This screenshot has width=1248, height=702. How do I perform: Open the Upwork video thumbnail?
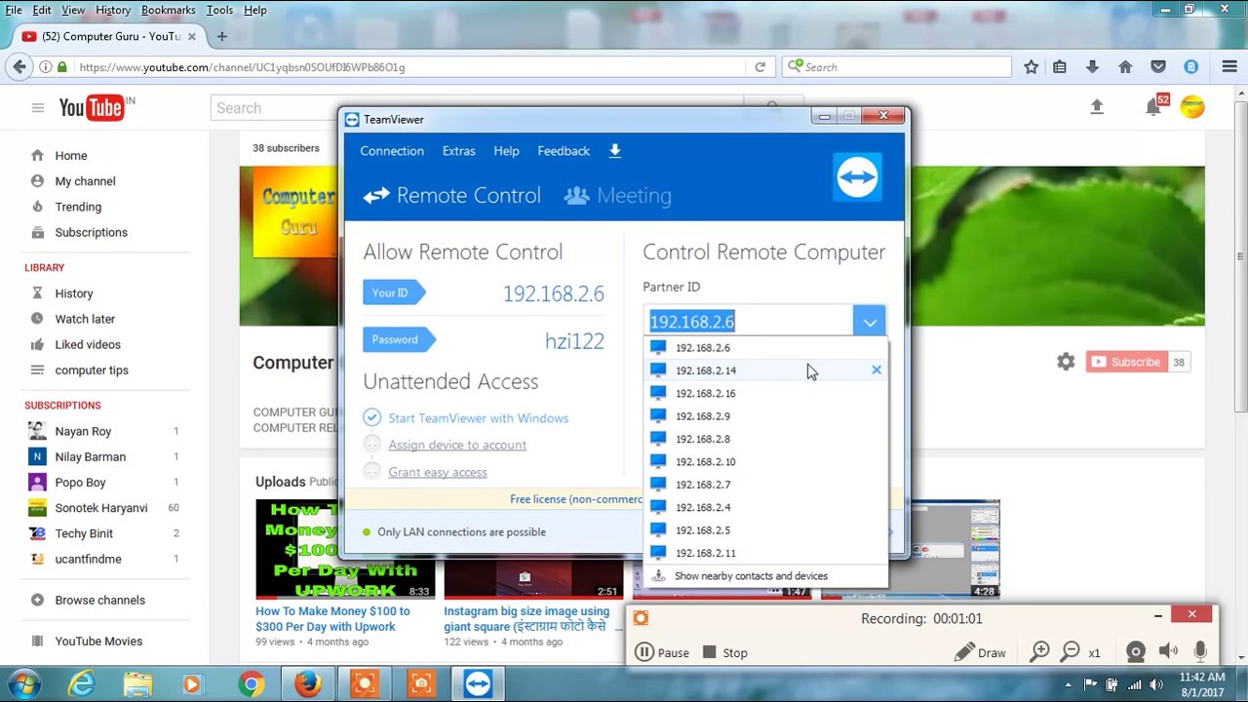pyautogui.click(x=345, y=549)
